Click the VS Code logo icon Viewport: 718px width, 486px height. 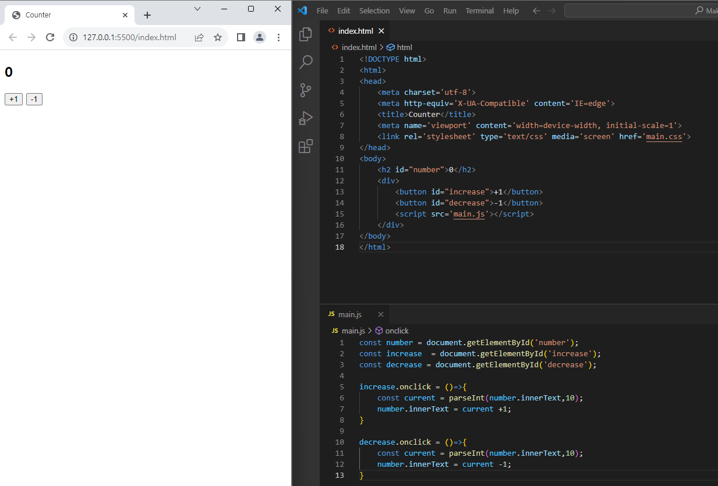click(x=302, y=10)
